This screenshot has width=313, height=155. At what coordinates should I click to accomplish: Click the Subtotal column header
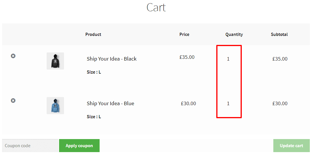pos(279,34)
